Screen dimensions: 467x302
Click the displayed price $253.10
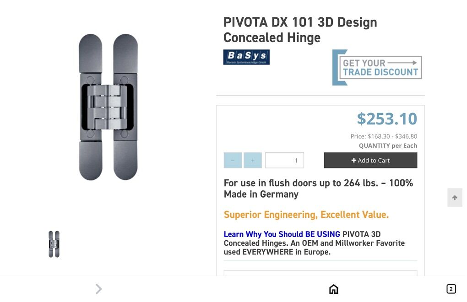click(387, 119)
